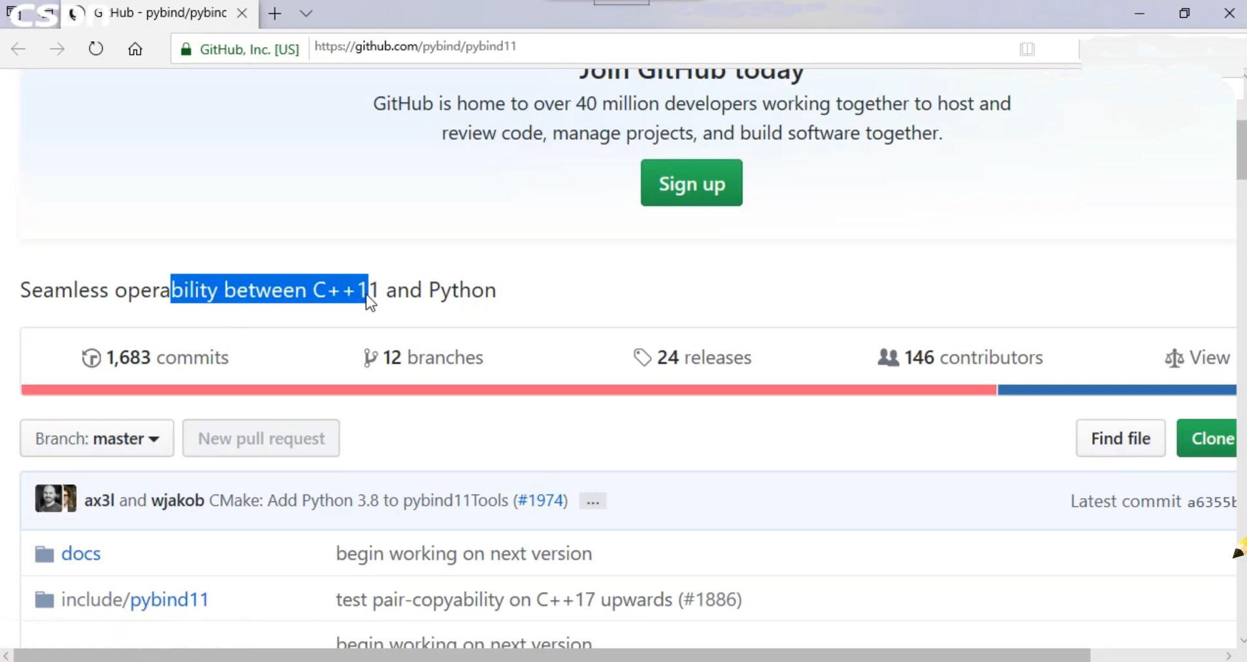Expand the tab list chevron

pyautogui.click(x=306, y=13)
